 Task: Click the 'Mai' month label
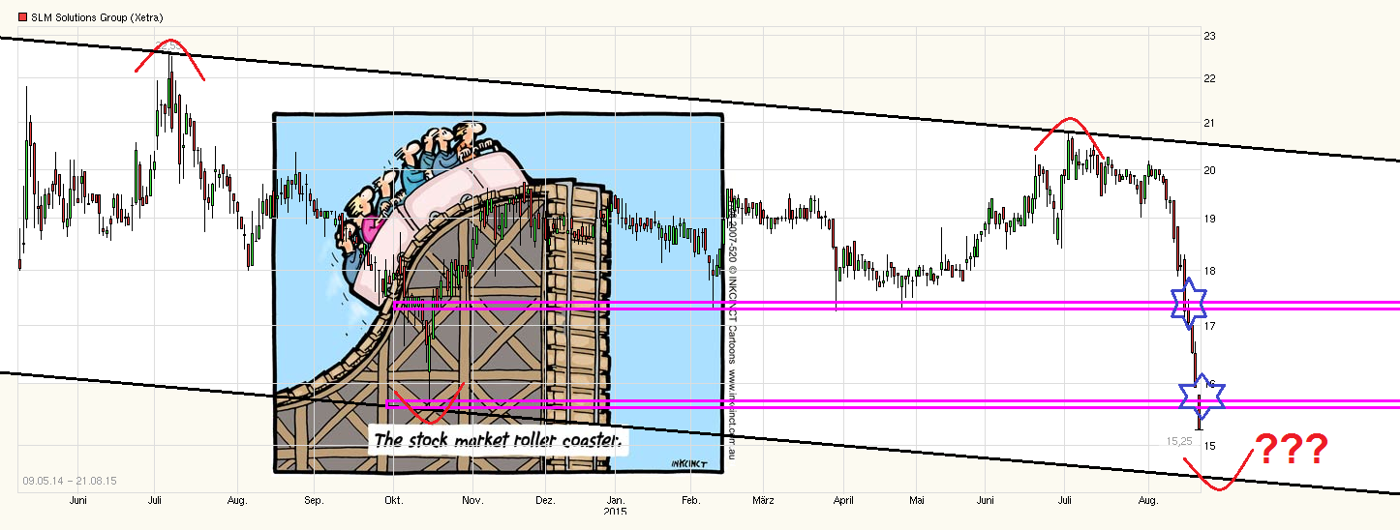coord(918,501)
